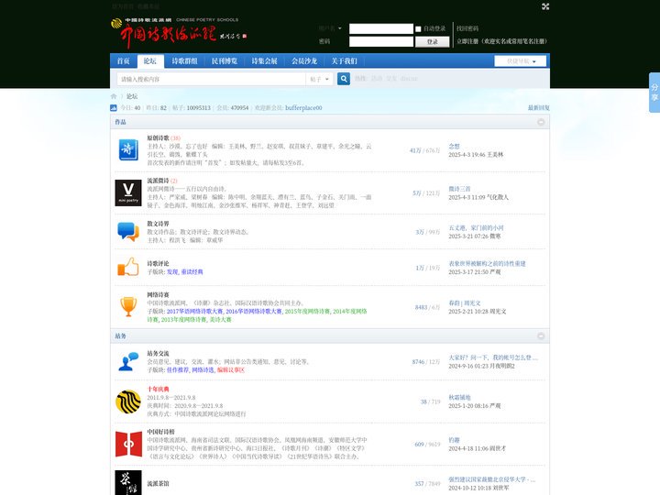The height and width of the screenshot is (495, 660).
Task: Click the password input field
Action: (x=381, y=41)
